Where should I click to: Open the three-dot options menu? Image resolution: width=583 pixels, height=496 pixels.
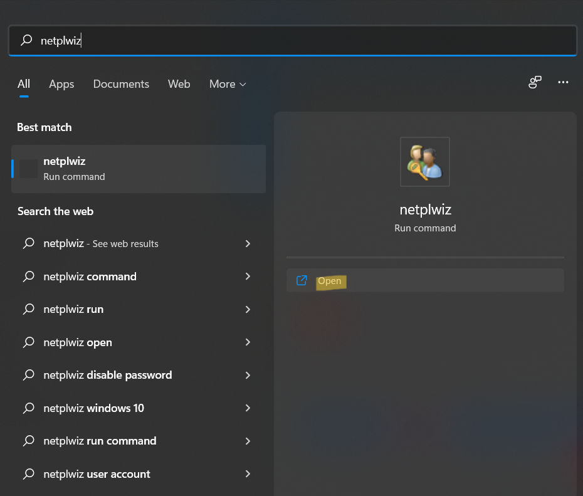pos(563,83)
